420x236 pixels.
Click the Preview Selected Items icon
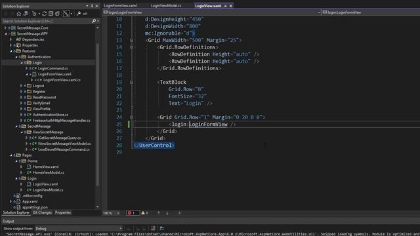(x=85, y=14)
